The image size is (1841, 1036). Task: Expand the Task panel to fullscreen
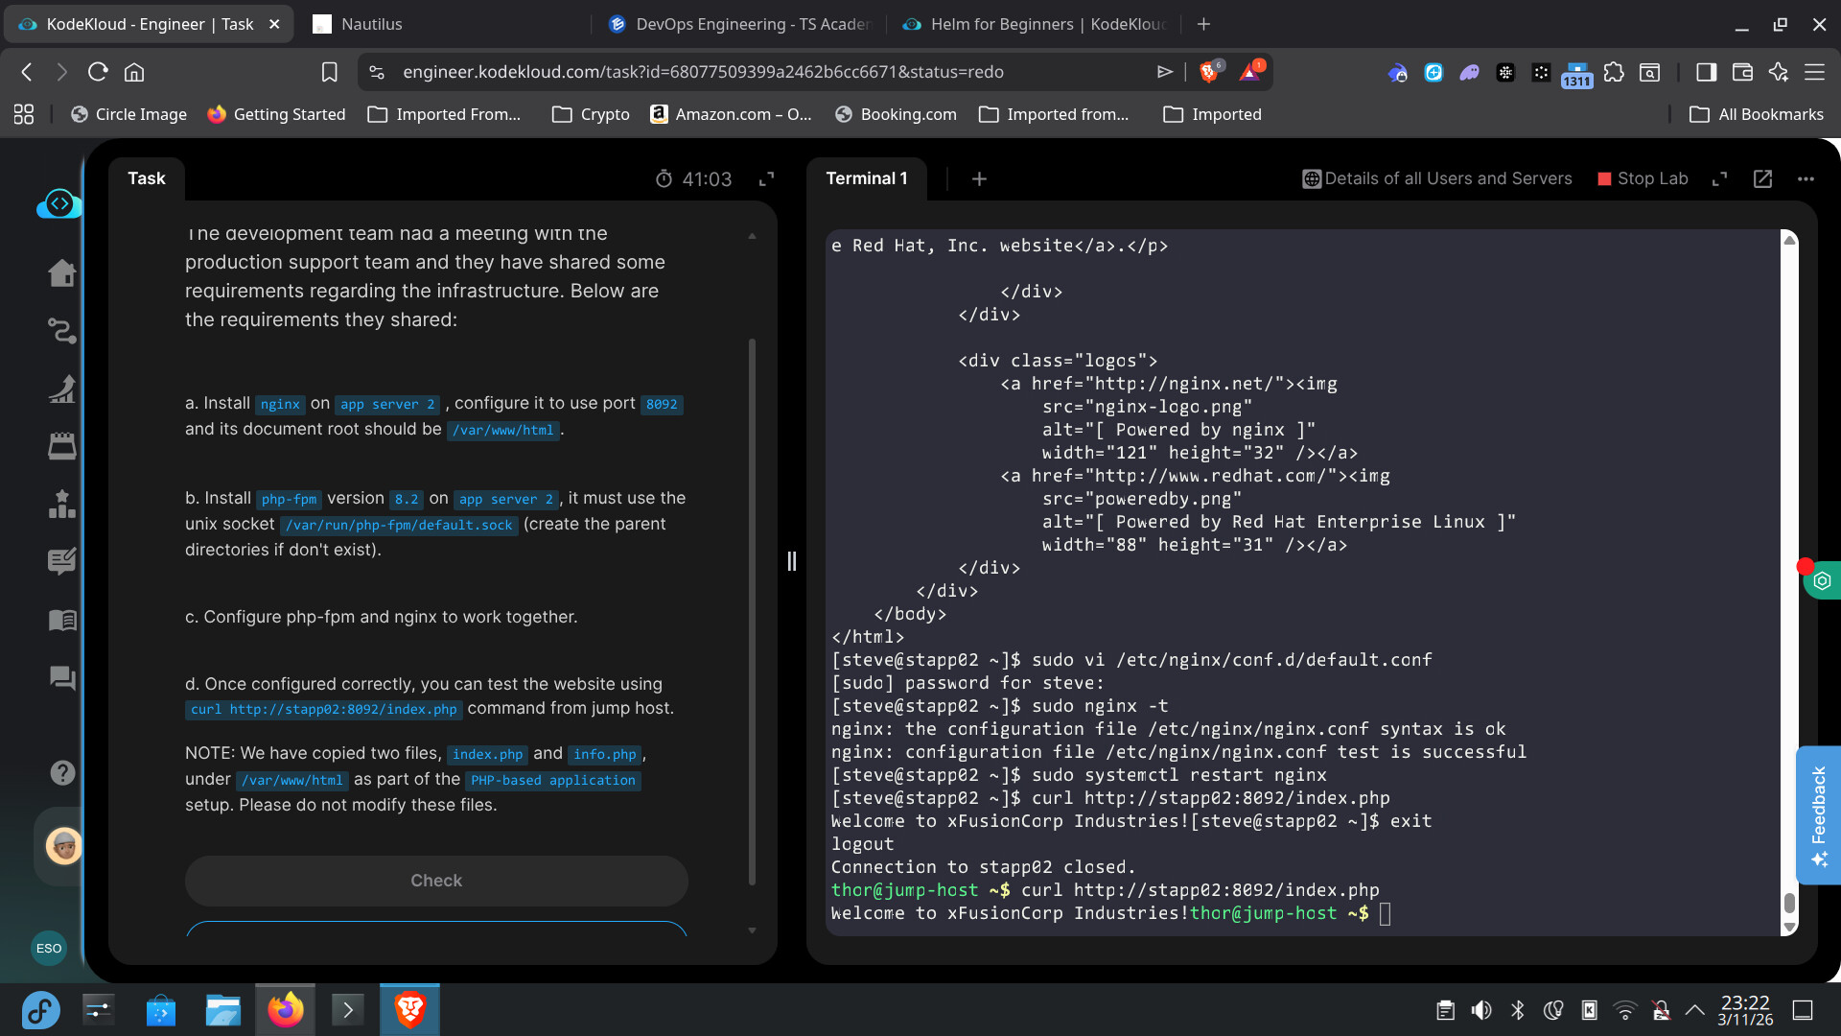coord(766,178)
